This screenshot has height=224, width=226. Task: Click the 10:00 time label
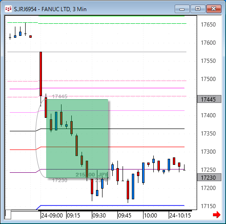(x=151, y=216)
